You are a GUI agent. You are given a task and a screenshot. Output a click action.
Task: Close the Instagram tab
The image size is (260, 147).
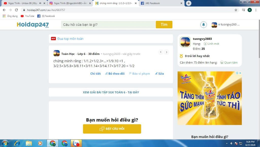point(90,3)
